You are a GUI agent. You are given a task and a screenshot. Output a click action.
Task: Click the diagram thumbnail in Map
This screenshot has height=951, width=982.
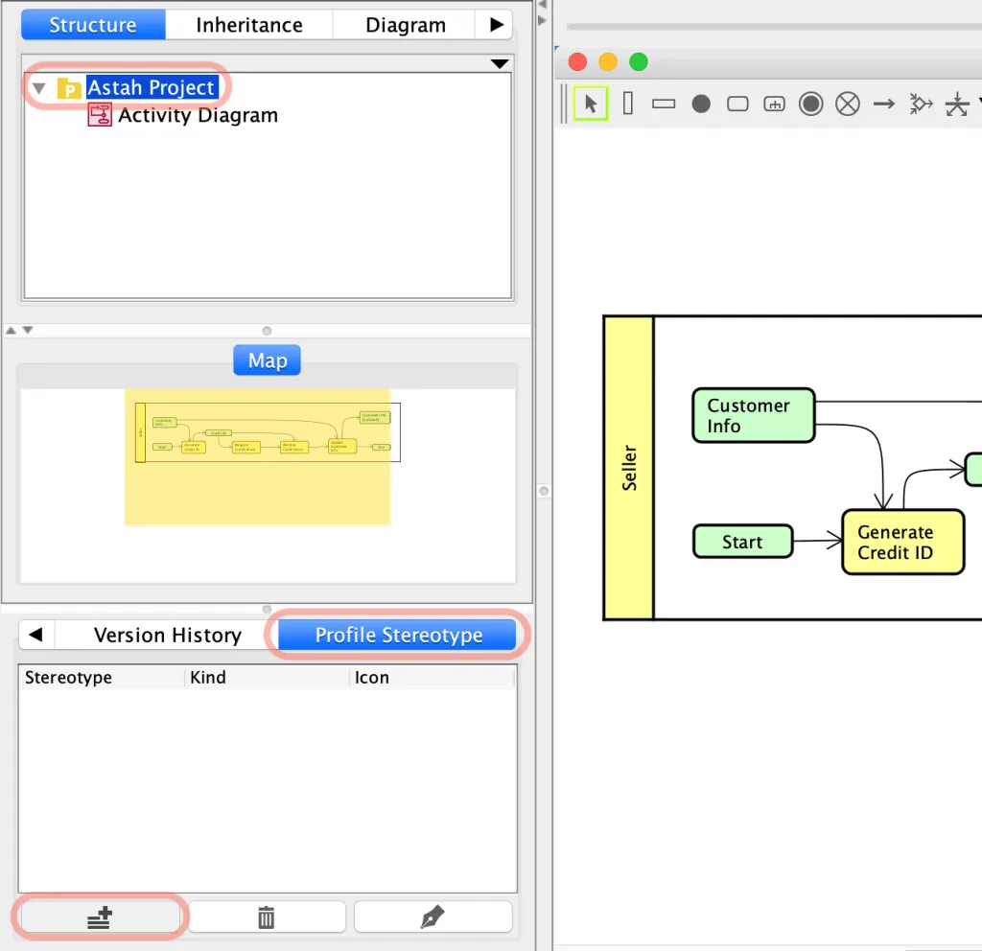coord(268,432)
